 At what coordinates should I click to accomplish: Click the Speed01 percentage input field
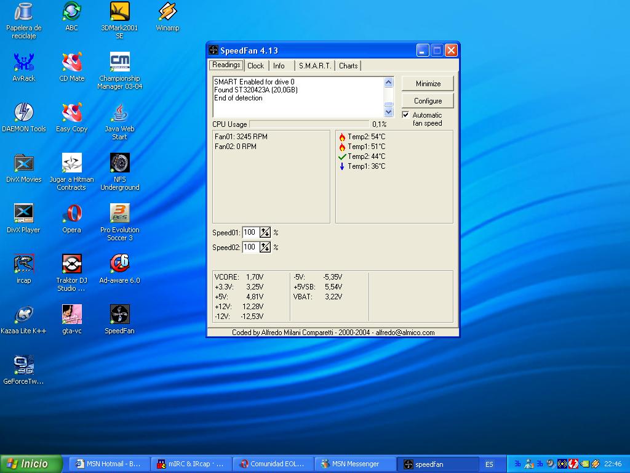(250, 233)
